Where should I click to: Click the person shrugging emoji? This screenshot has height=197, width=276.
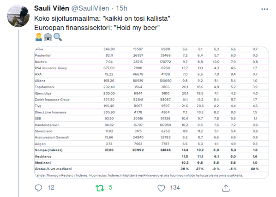(x=39, y=37)
